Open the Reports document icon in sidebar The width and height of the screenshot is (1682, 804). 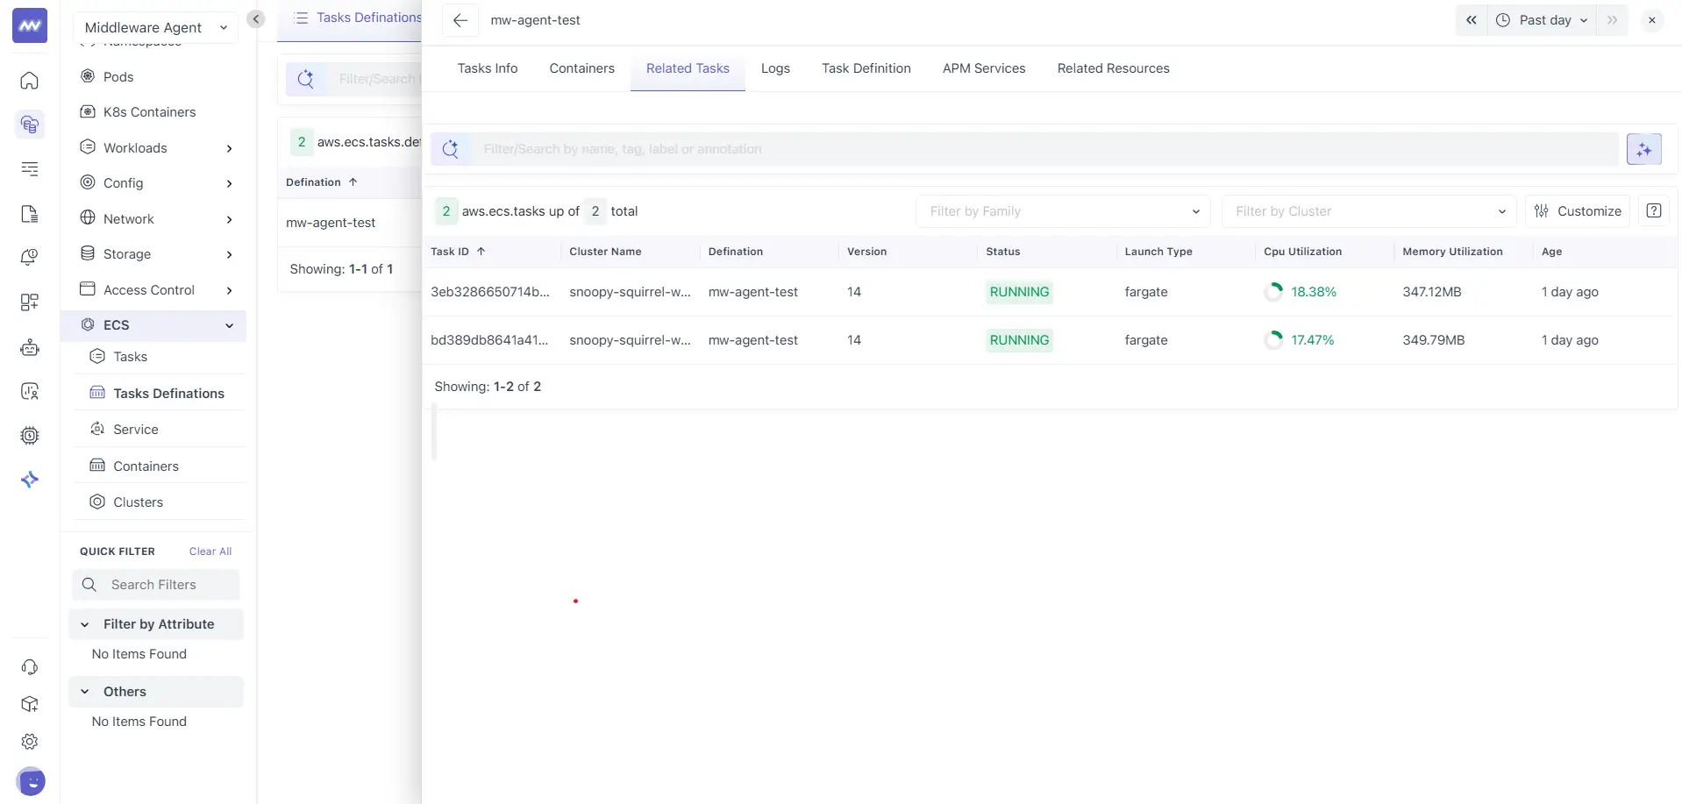pyautogui.click(x=29, y=213)
